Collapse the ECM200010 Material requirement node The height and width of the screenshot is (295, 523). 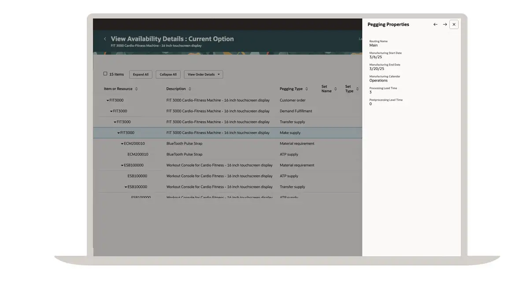[x=122, y=144]
